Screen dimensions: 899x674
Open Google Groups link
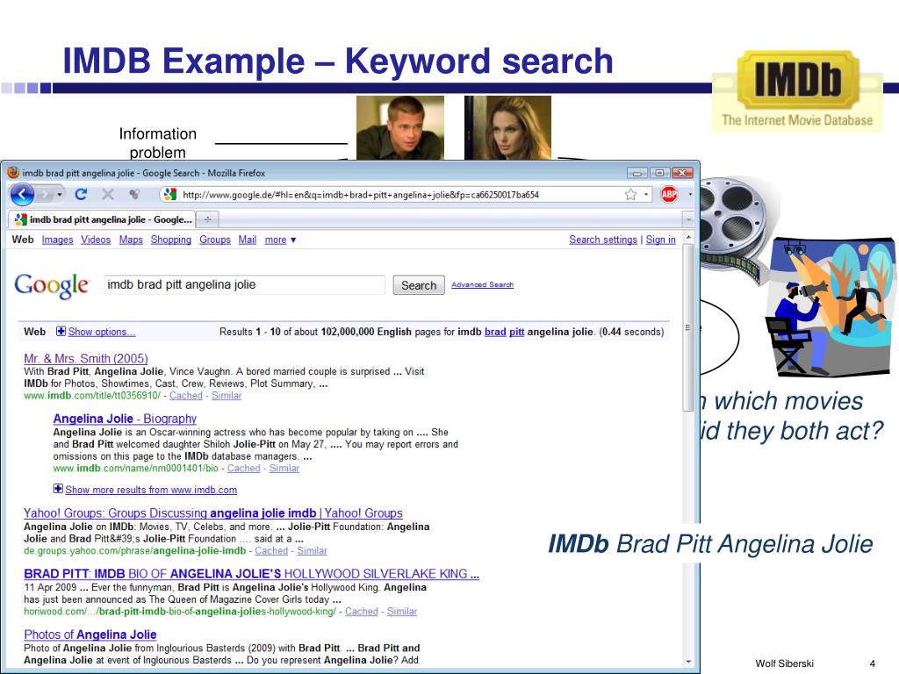coord(215,240)
